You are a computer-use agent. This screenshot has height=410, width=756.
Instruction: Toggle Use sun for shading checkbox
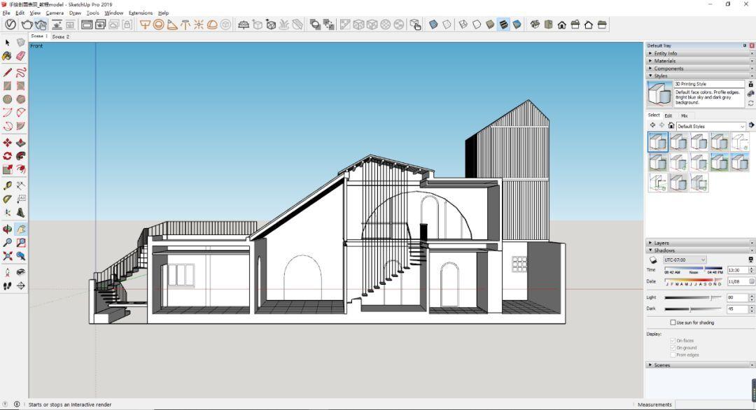pos(673,323)
